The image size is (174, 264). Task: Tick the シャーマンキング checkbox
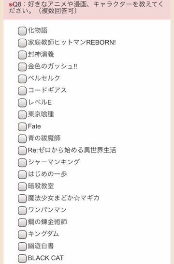click(x=22, y=163)
